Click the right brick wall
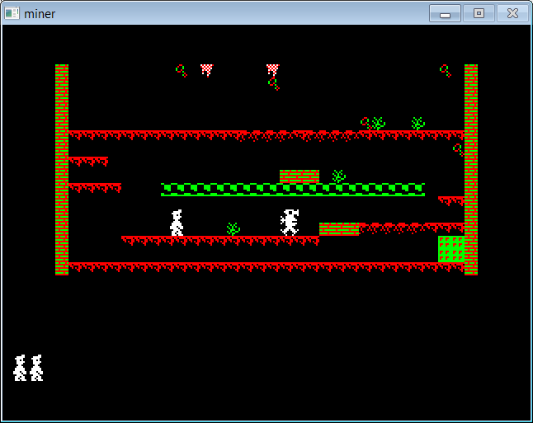Screen dimensions: 533x423 [x=471, y=170]
